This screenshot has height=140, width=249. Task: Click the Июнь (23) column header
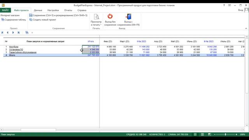pos(192,42)
